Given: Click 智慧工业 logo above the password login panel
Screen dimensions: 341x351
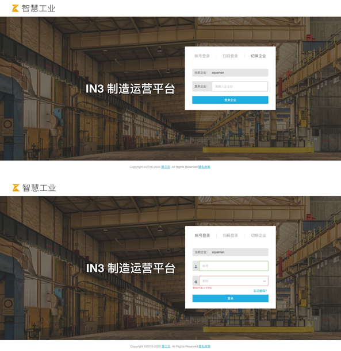Looking at the screenshot, I should tap(34, 188).
